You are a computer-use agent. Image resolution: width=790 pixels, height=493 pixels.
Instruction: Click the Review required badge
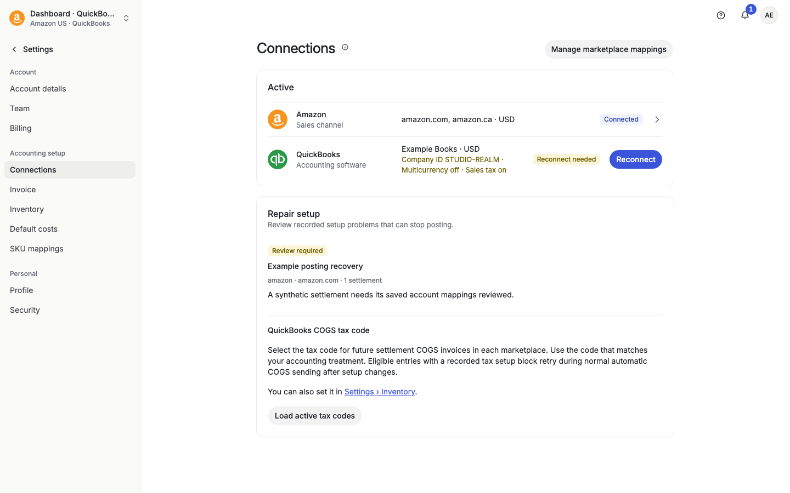(297, 251)
